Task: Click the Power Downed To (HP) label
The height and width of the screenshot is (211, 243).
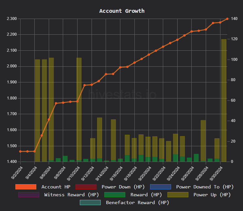Action: pos(205,187)
